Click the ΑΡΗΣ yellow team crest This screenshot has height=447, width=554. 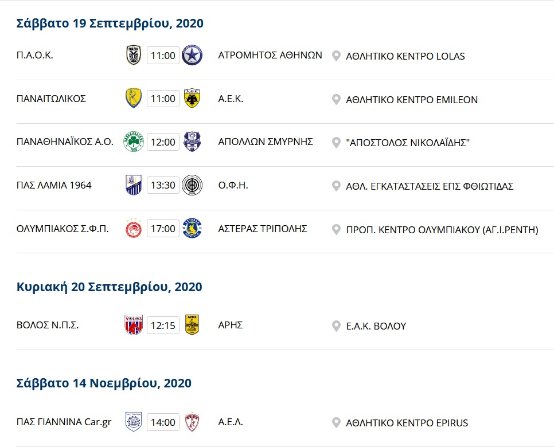tap(192, 324)
